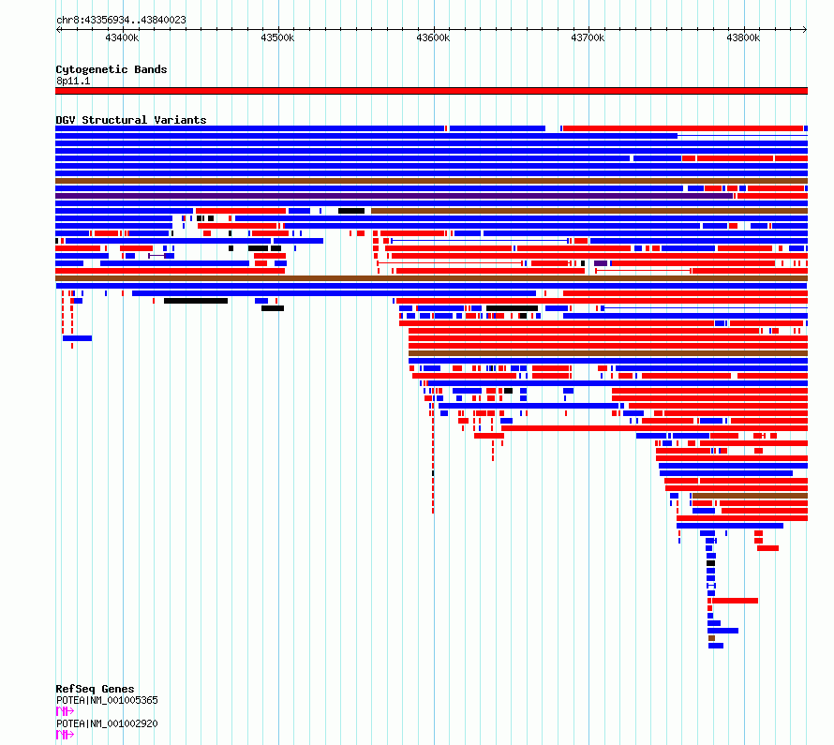Click the short blue variant bar at far left below the stack

coord(77,338)
